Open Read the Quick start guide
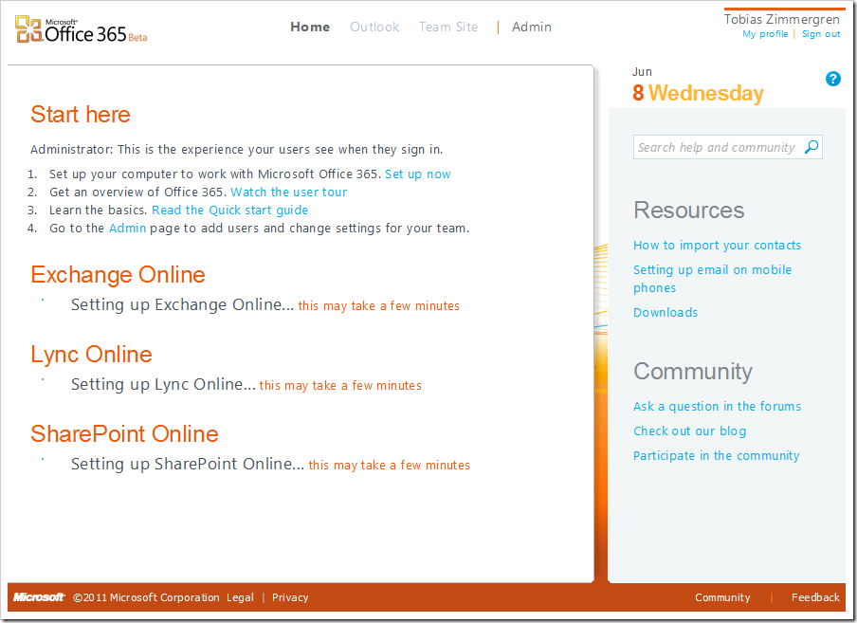The width and height of the screenshot is (857, 623). tap(229, 211)
